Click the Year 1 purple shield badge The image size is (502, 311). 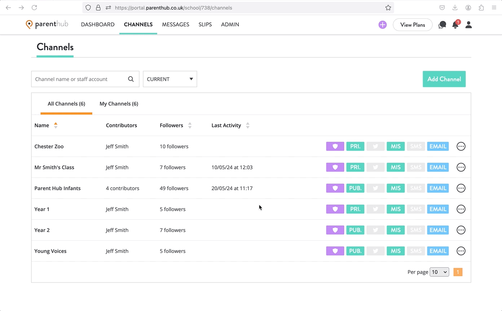pyautogui.click(x=335, y=209)
